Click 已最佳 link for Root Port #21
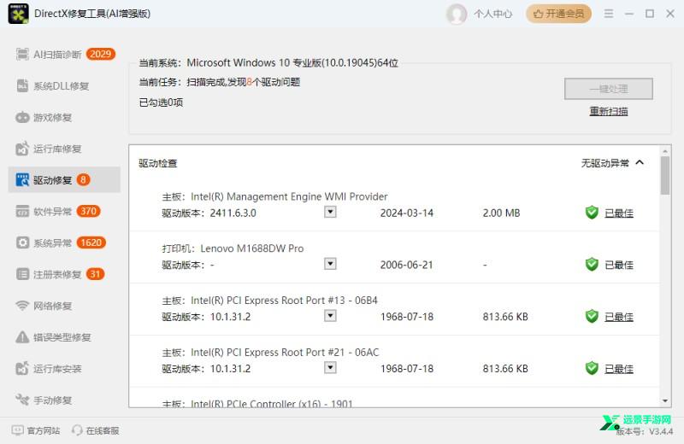Viewport: 684px width, 444px height. point(619,369)
